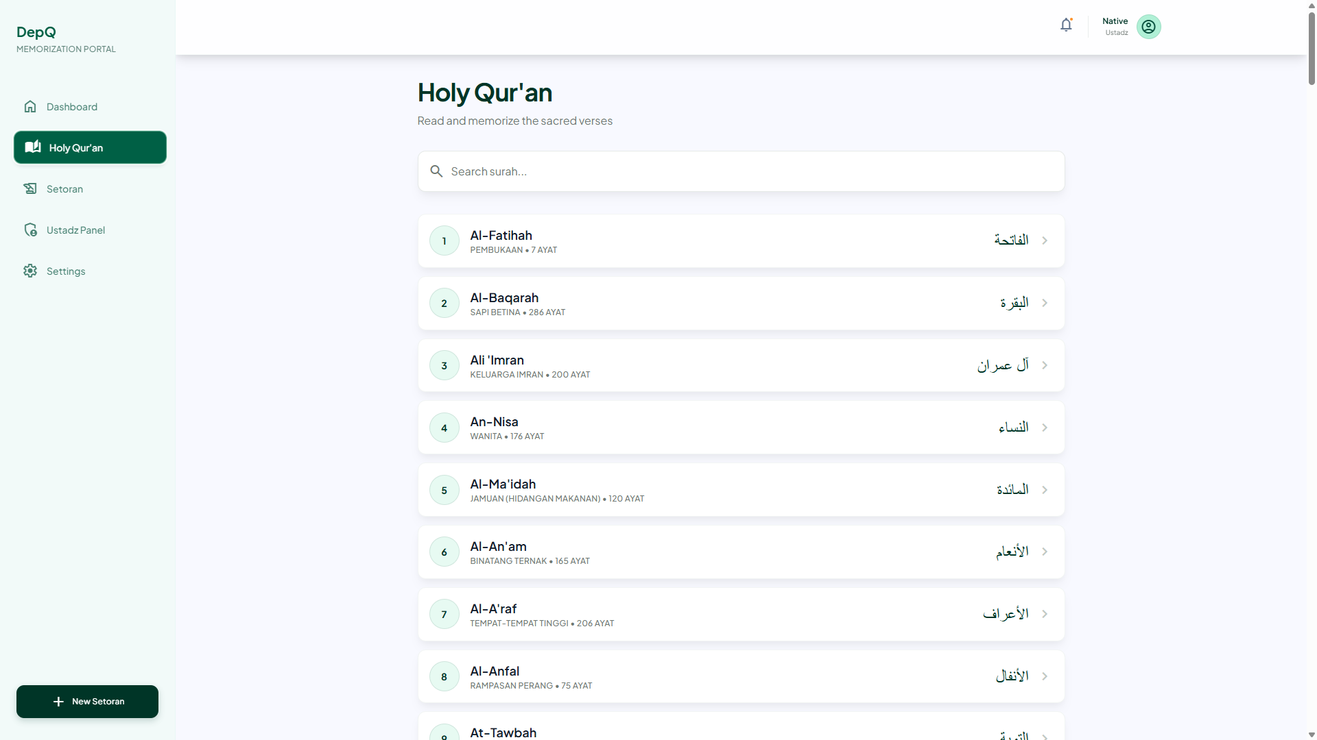This screenshot has height=740, width=1317.
Task: Click the plus icon on New Setoran
Action: (x=58, y=702)
